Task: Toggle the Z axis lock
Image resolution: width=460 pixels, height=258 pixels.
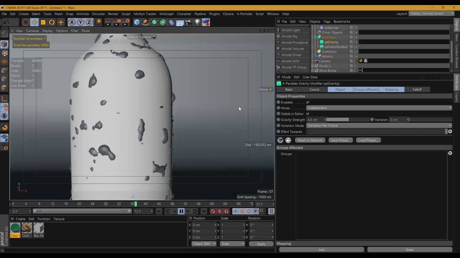Action: coord(89,22)
